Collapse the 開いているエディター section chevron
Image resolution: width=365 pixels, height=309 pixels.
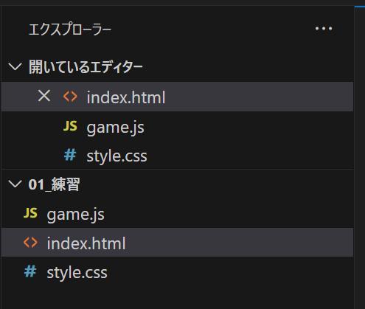pyautogui.click(x=15, y=66)
